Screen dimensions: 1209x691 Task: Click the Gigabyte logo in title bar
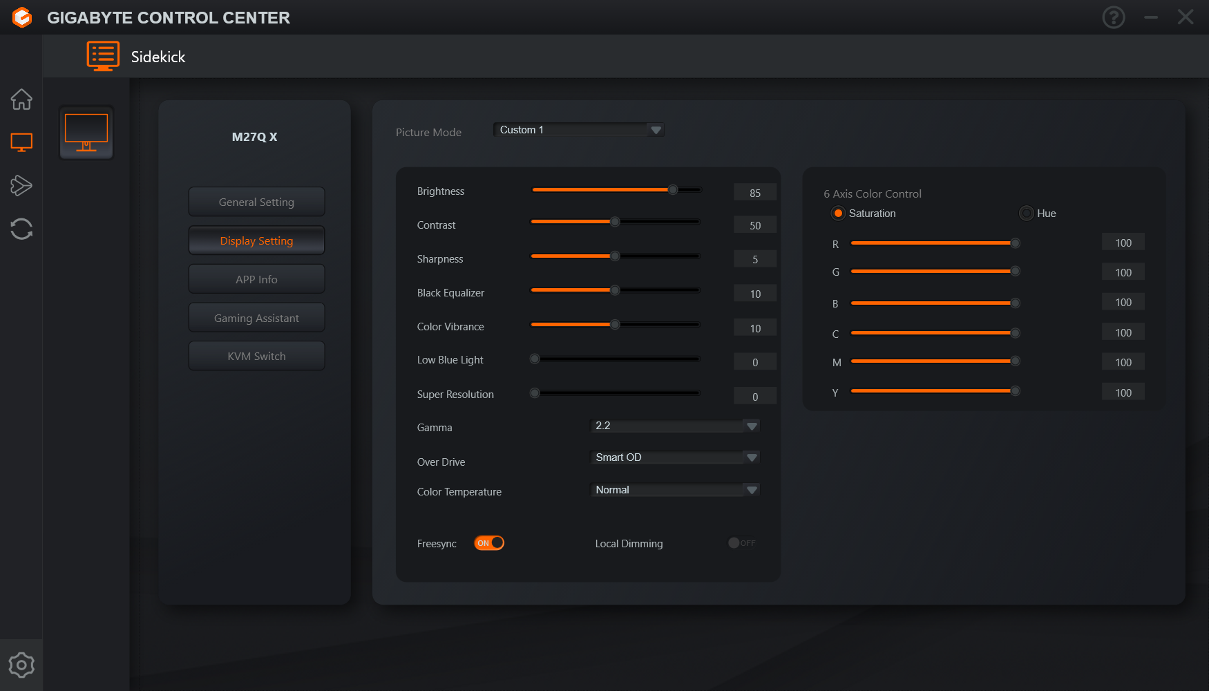[22, 17]
